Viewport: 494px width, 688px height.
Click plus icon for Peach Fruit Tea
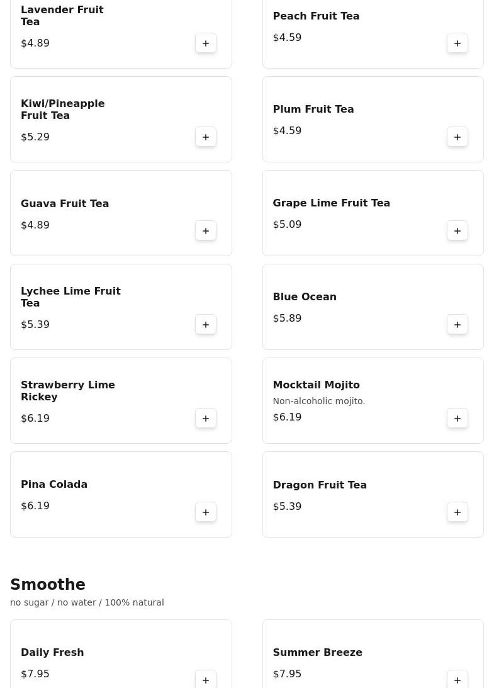coord(458,43)
